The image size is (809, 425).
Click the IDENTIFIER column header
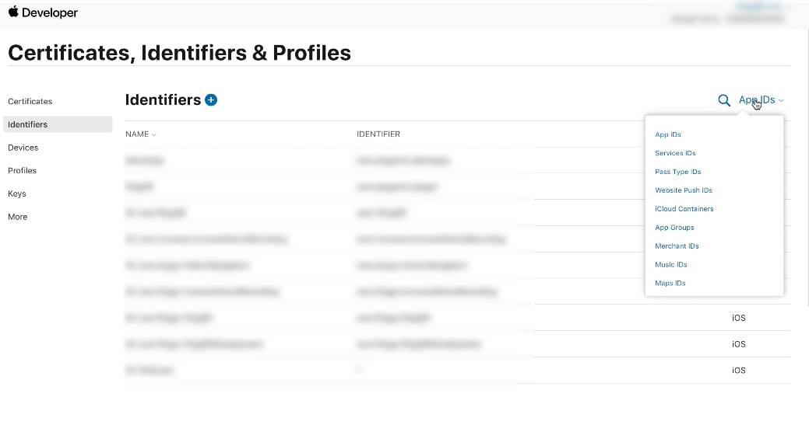378,134
